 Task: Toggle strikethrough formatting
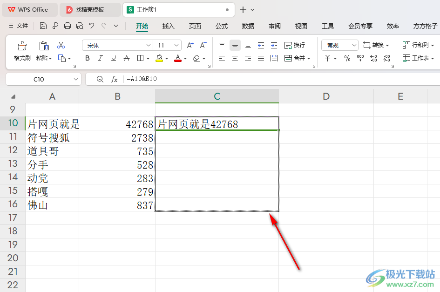127,58
